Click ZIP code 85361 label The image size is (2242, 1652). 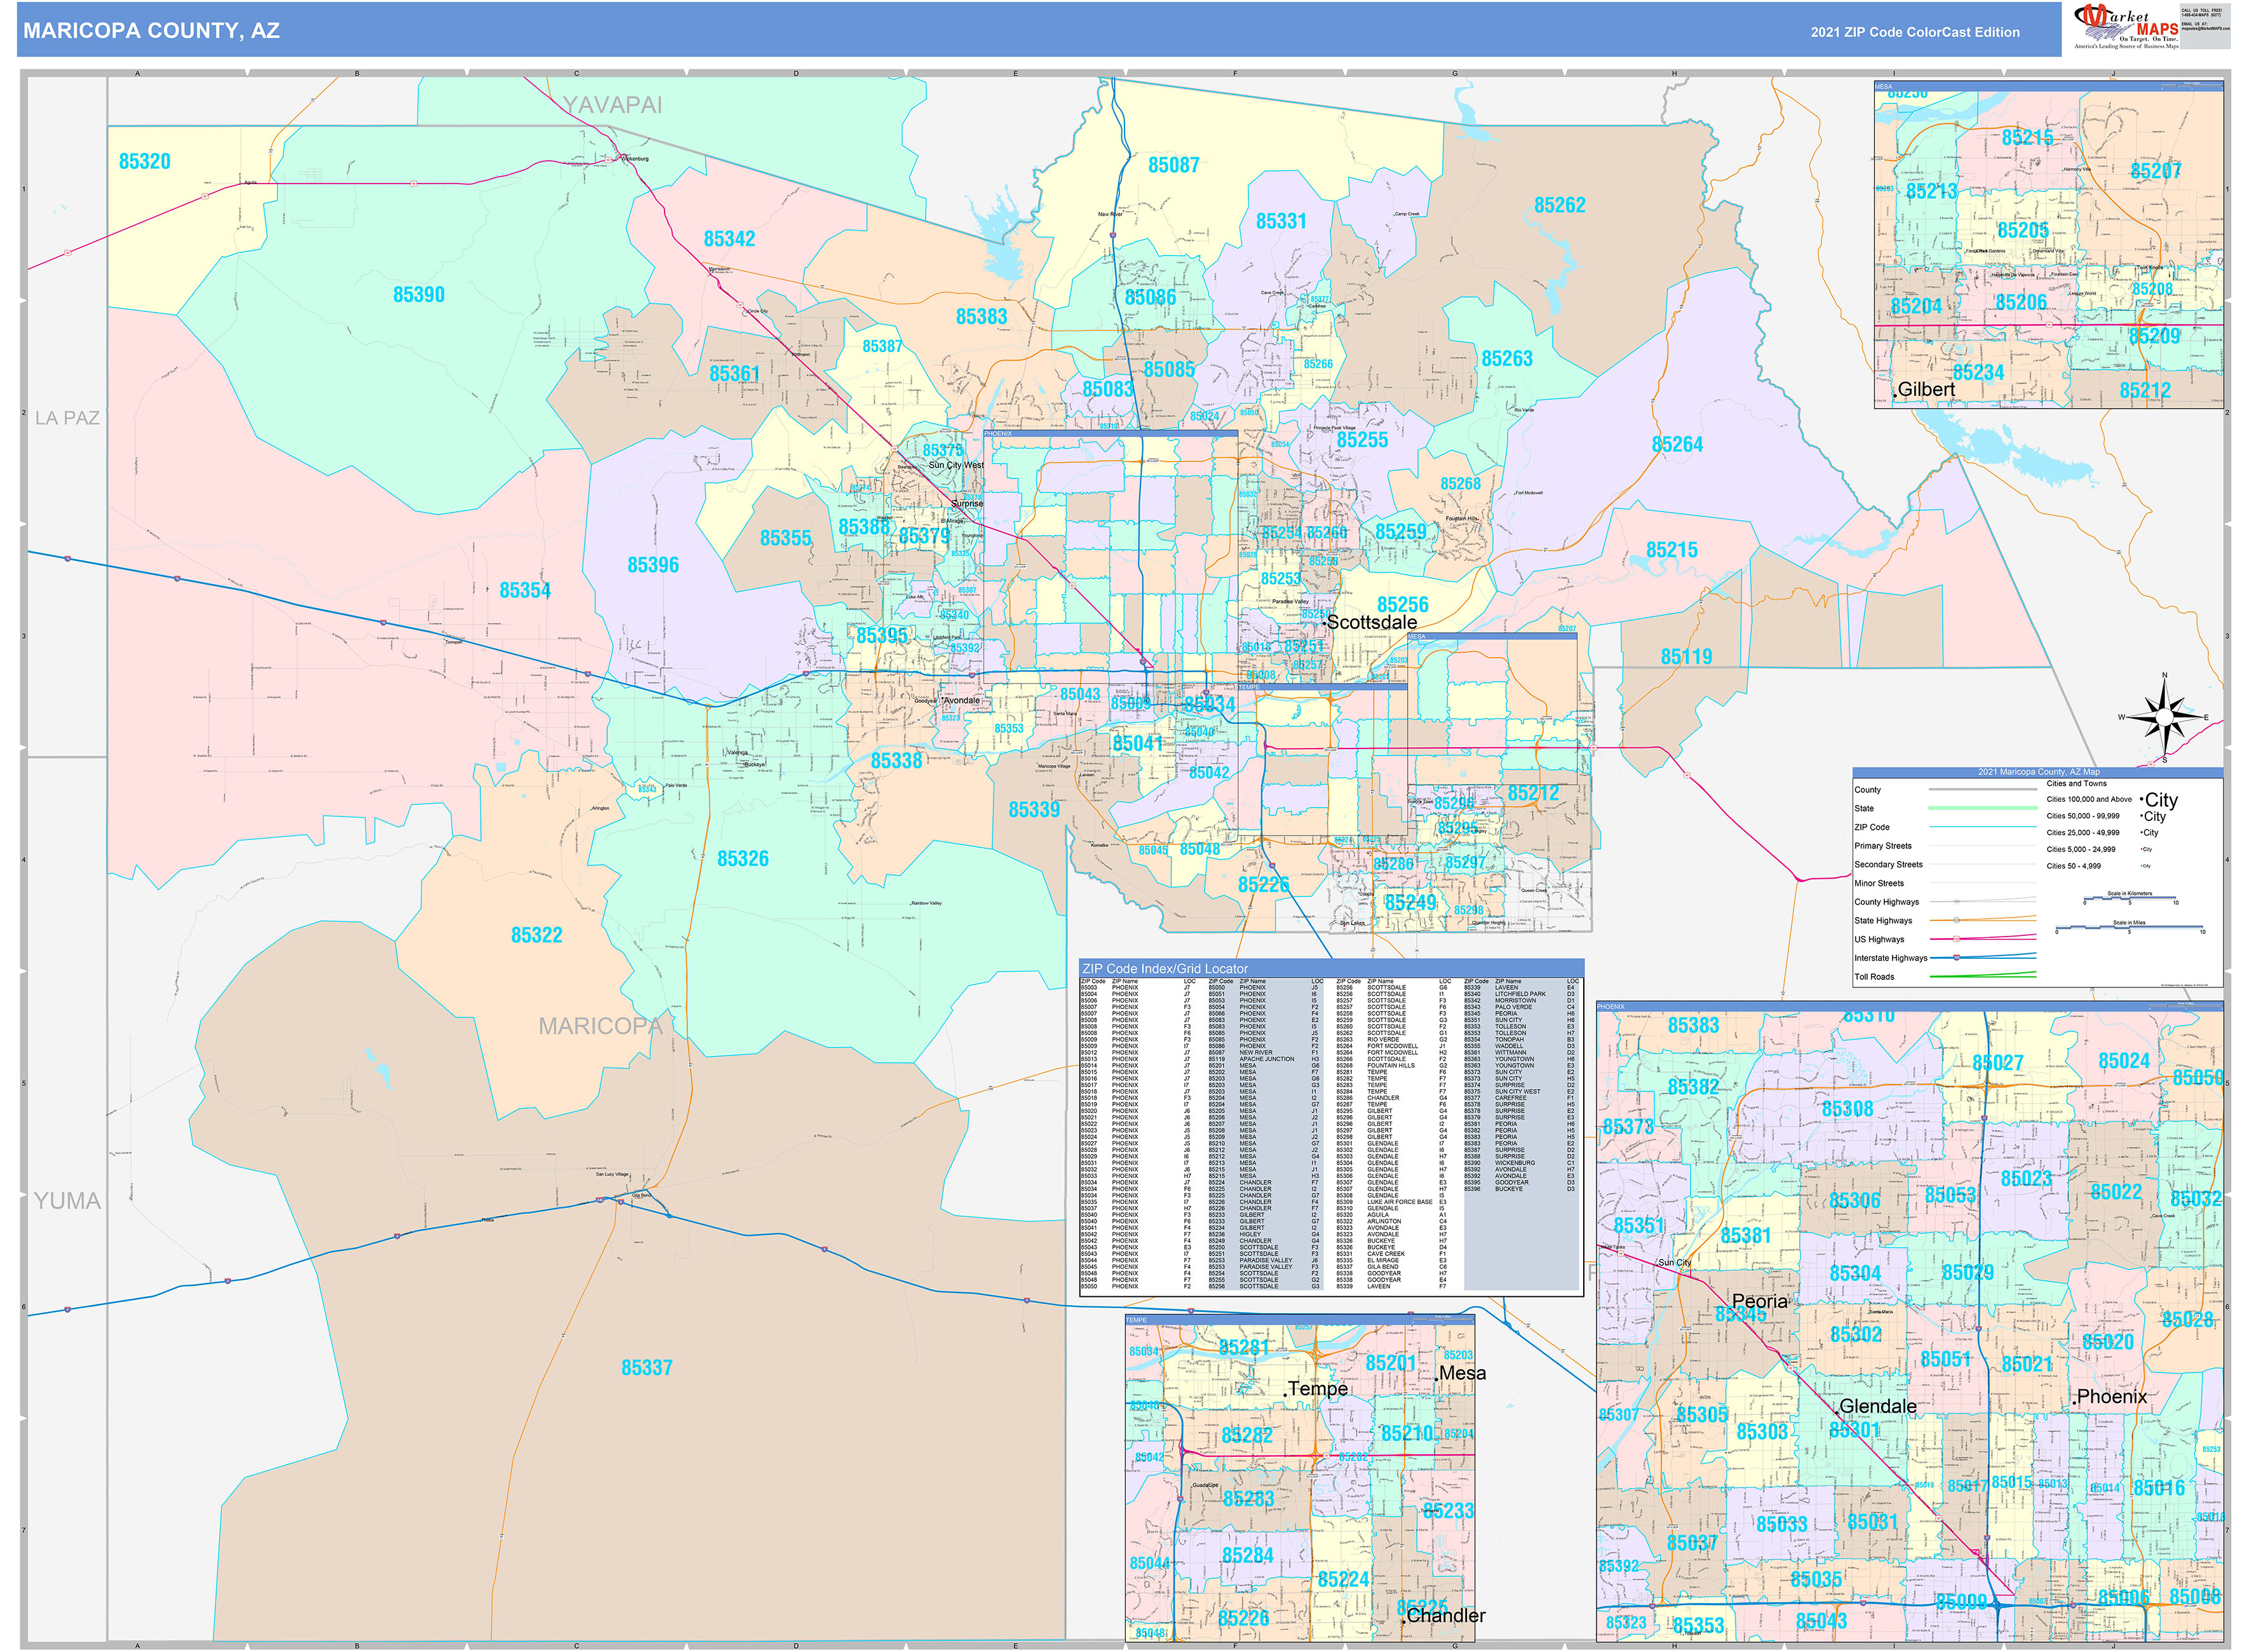735,374
